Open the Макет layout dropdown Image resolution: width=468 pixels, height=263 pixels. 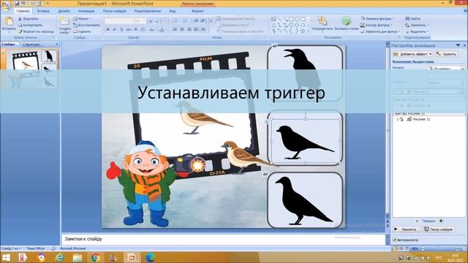pos(82,19)
